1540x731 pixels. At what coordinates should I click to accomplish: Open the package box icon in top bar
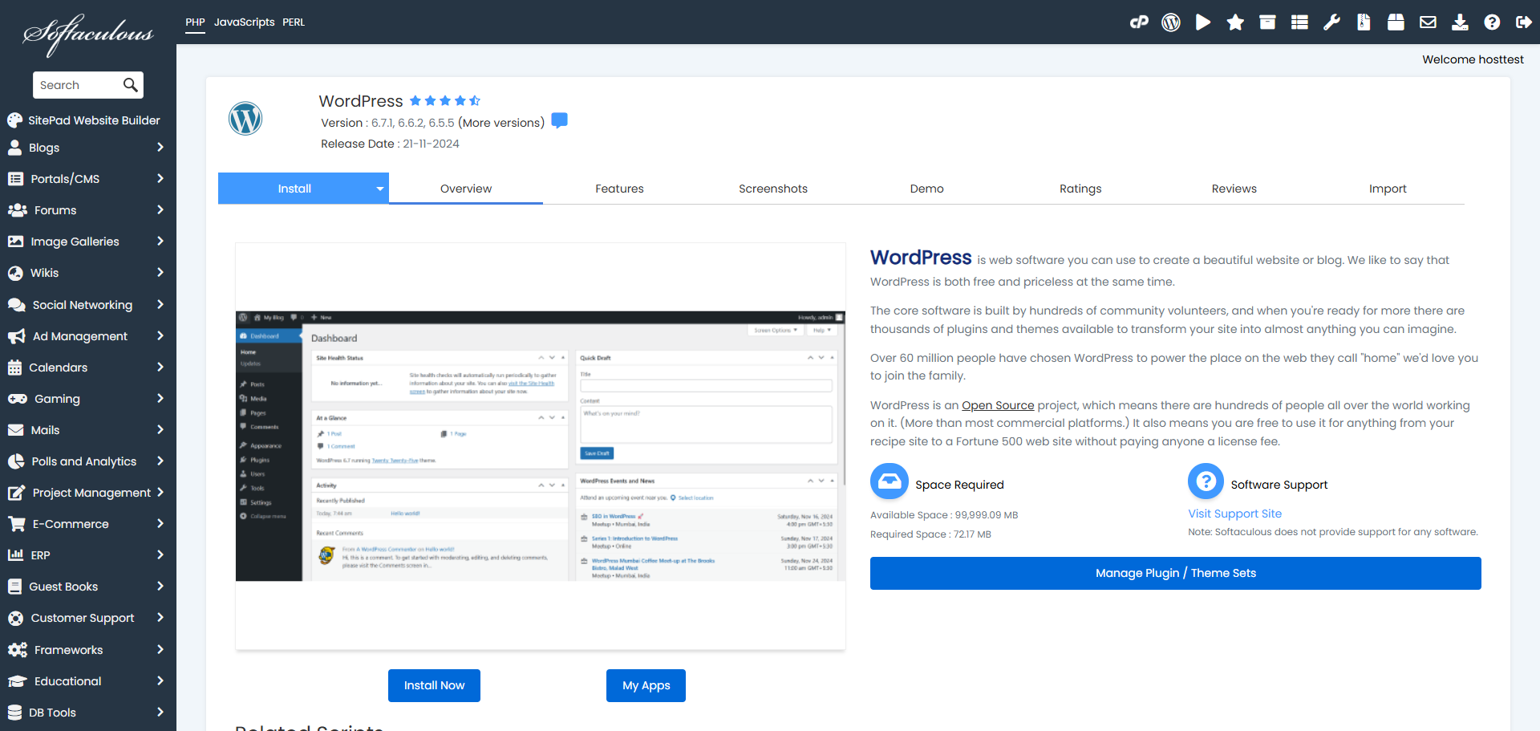click(1396, 22)
